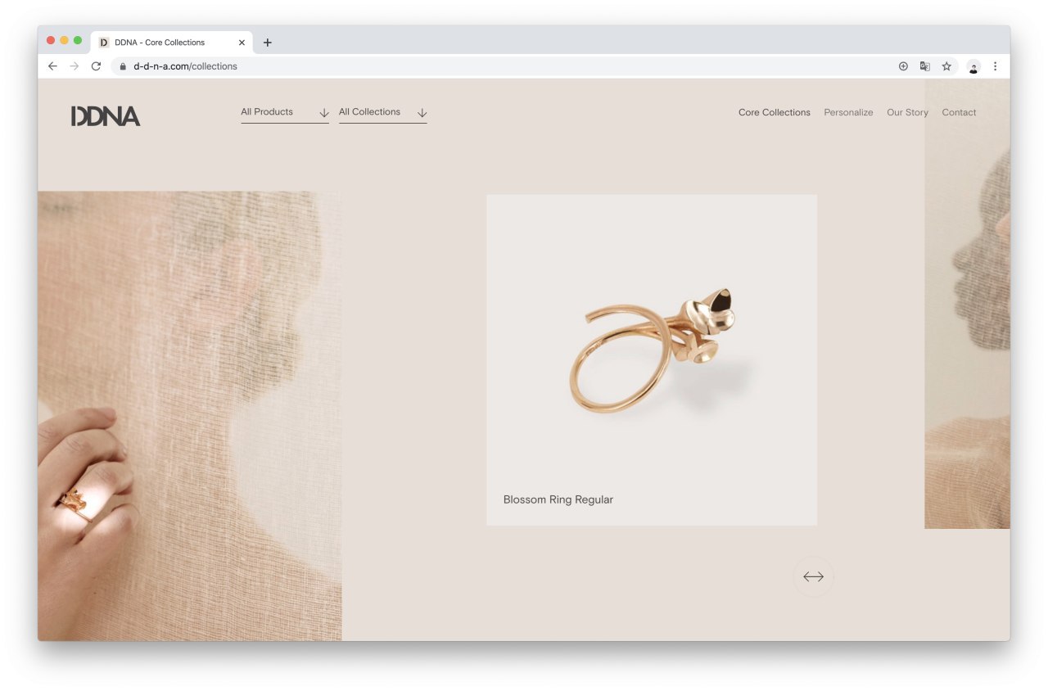
Task: Reload the page
Action: click(x=96, y=66)
